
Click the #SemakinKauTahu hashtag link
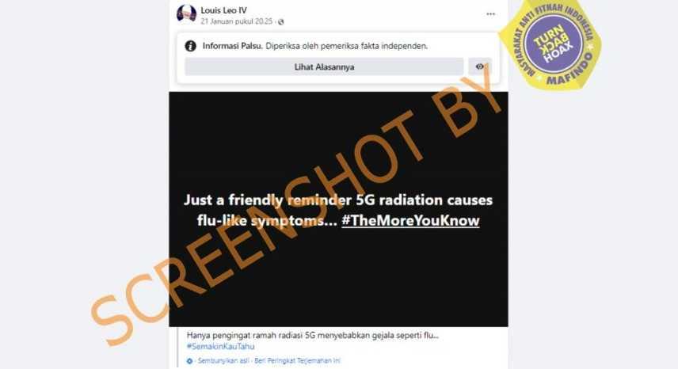pos(220,346)
